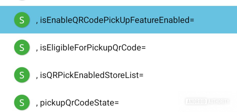Click the word ANDROID in the watermark
Image resolution: width=237 pixels, height=112 pixels.
coord(196,101)
